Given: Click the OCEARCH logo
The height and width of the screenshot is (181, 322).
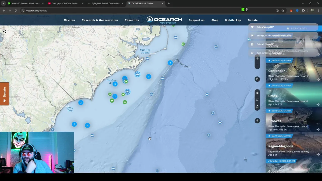Looking at the screenshot, I should point(164,20).
